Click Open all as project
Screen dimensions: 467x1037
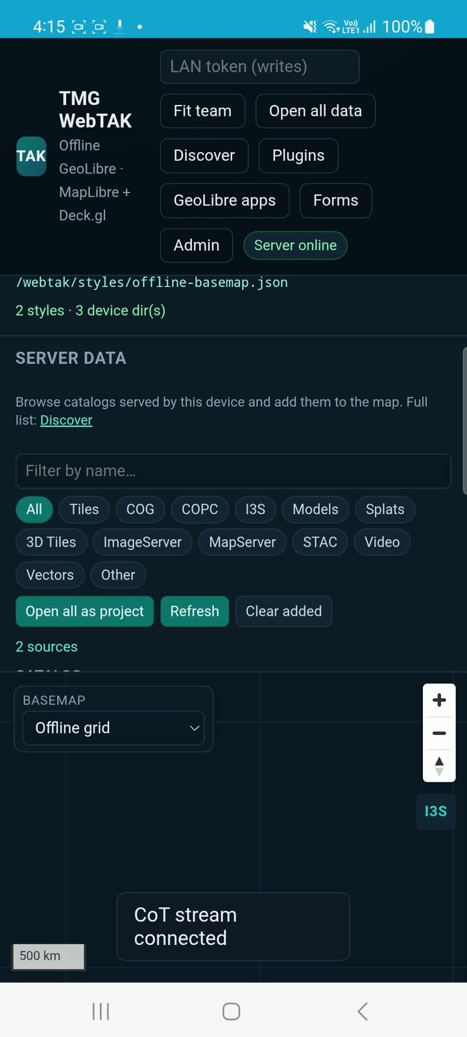point(84,611)
